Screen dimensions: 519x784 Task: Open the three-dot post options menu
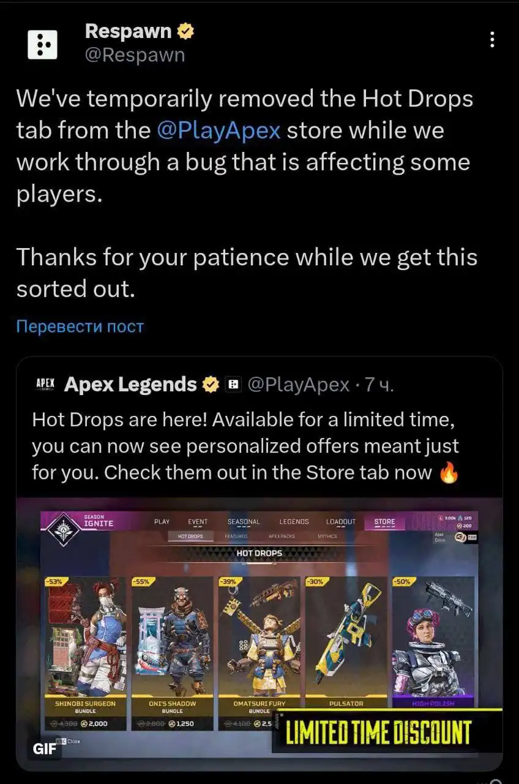pos(492,39)
